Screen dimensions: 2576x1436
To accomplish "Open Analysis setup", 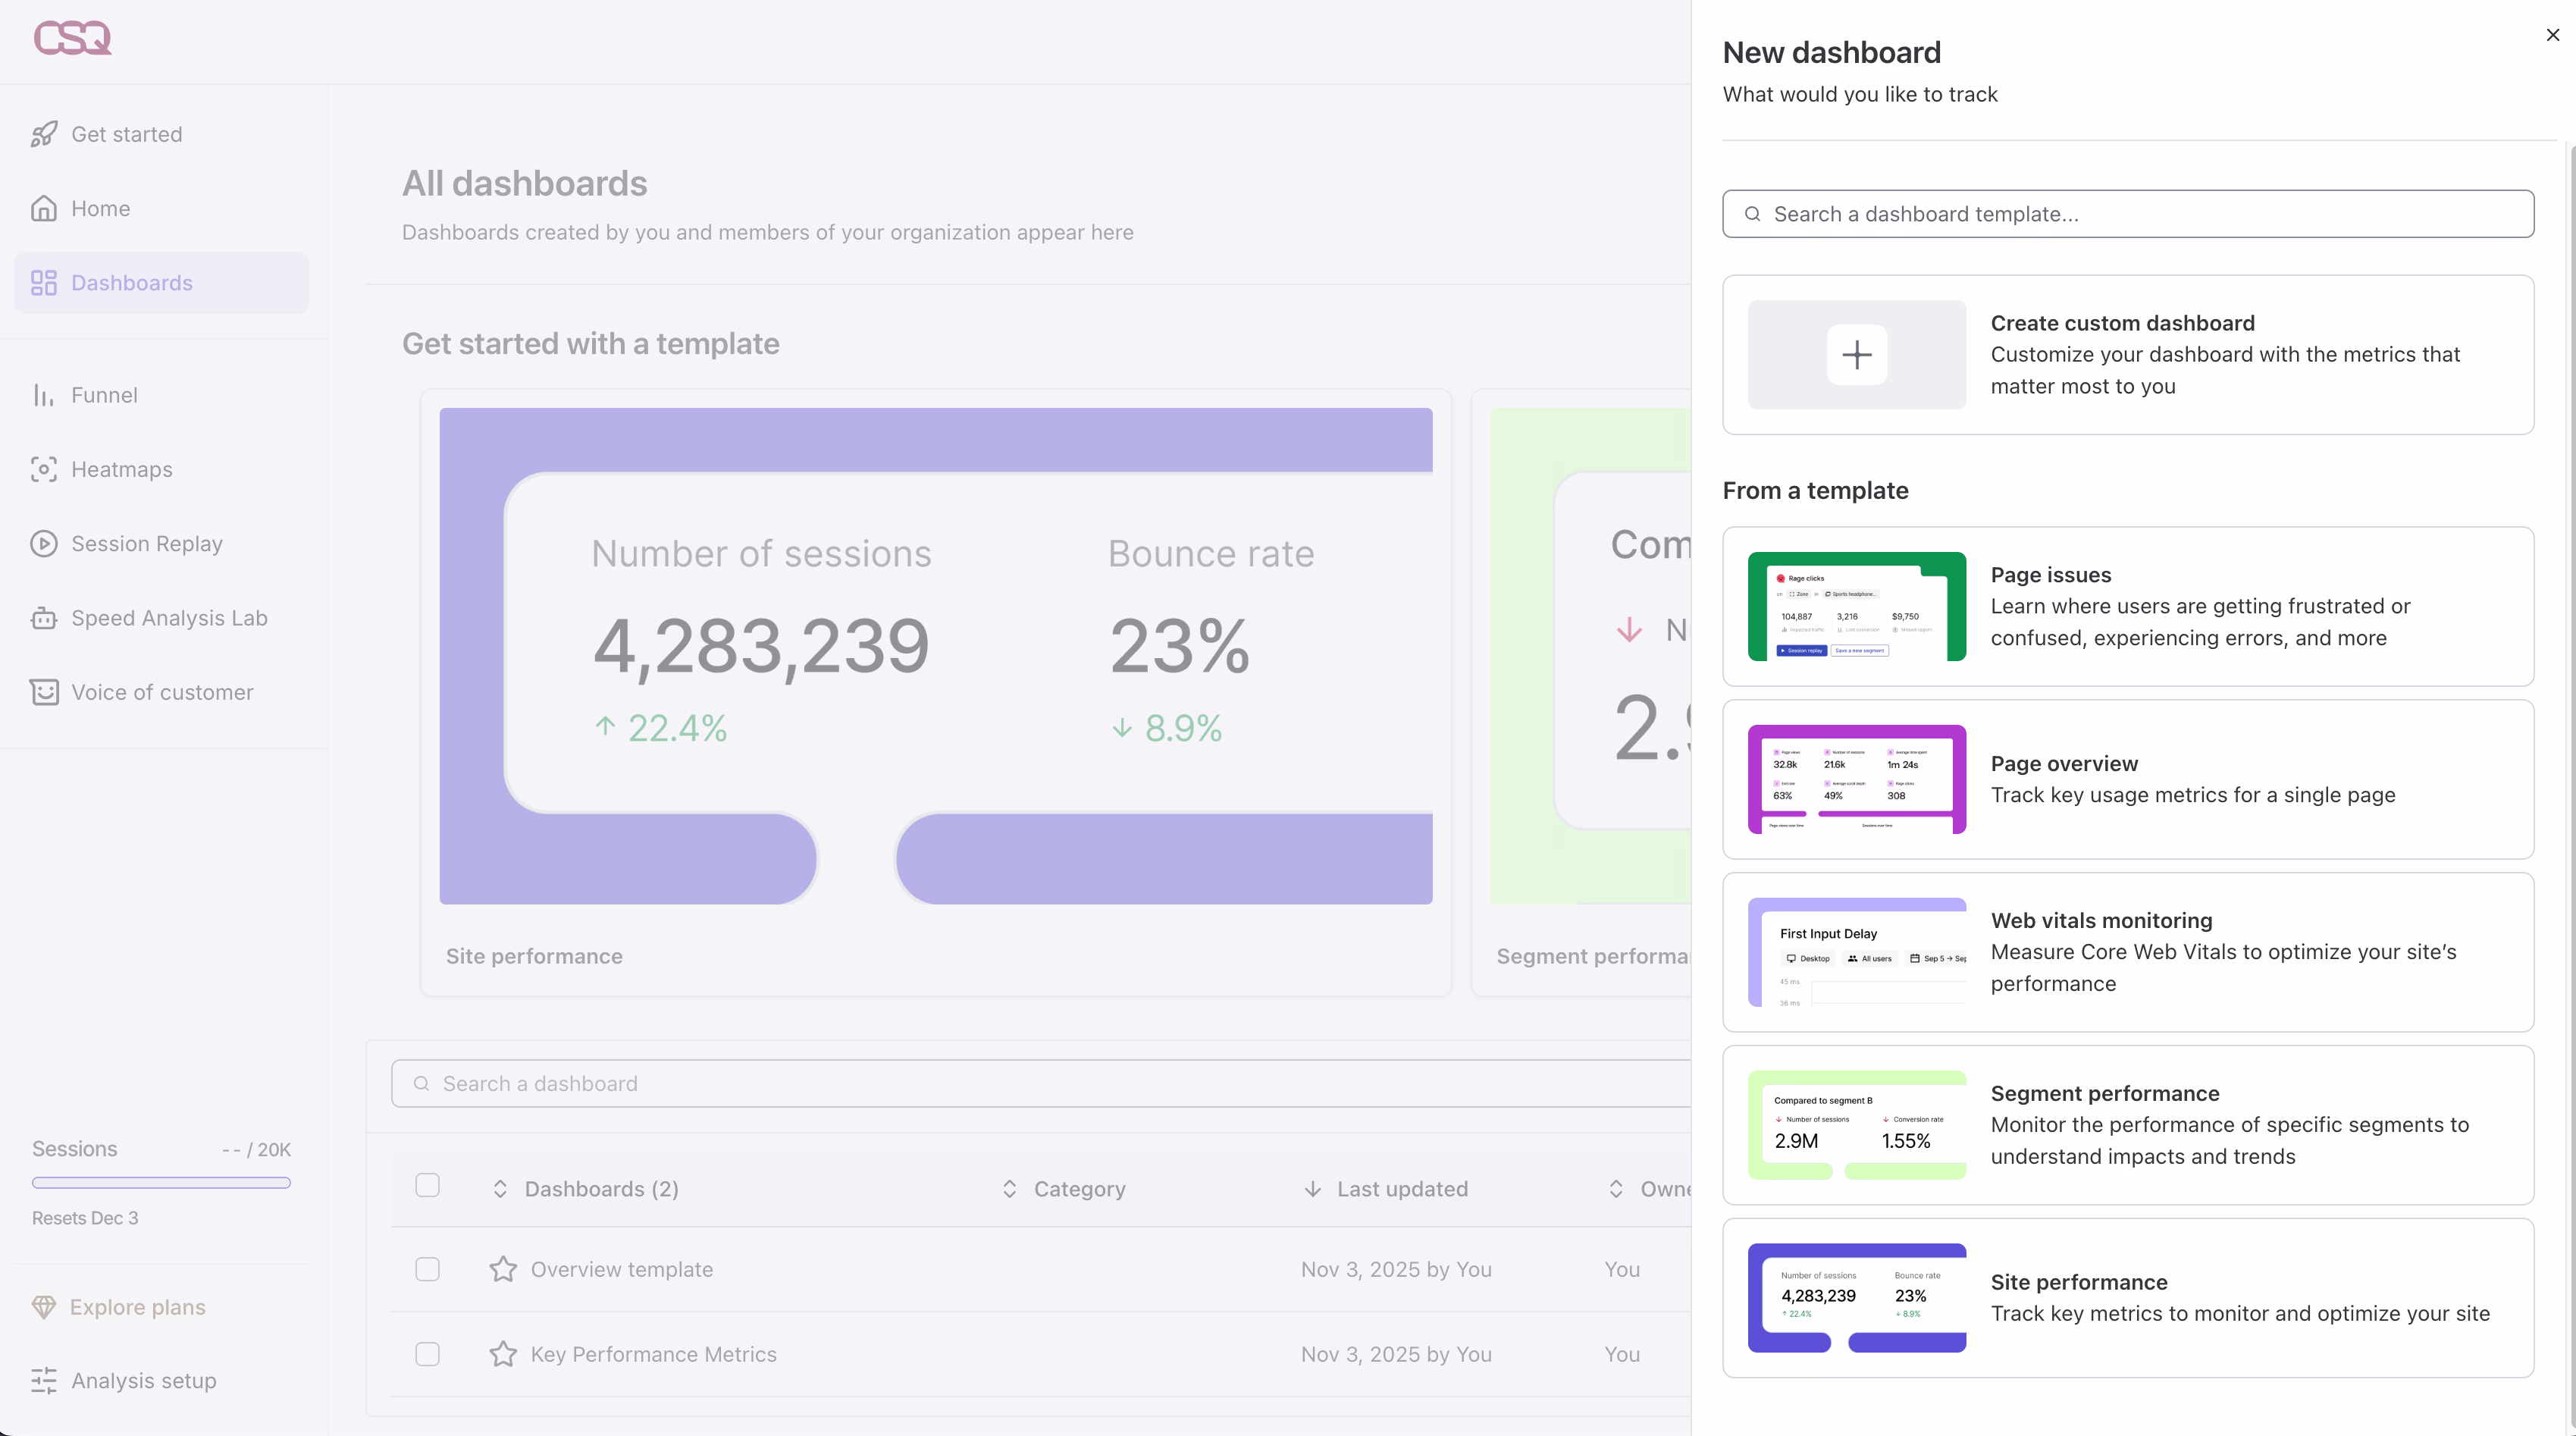I will pyautogui.click(x=144, y=1381).
